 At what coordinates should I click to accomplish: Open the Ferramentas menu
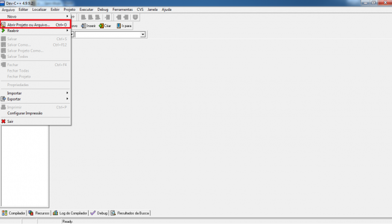[122, 10]
